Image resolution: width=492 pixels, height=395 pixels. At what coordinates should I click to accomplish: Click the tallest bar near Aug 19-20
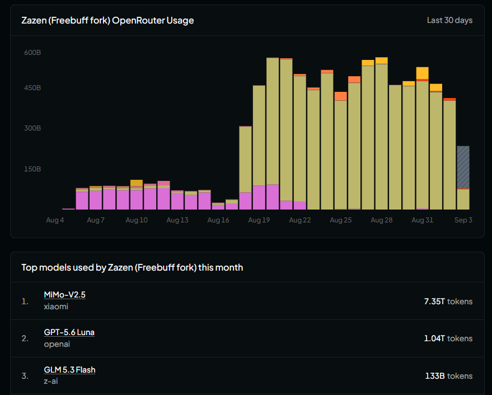coord(273,133)
